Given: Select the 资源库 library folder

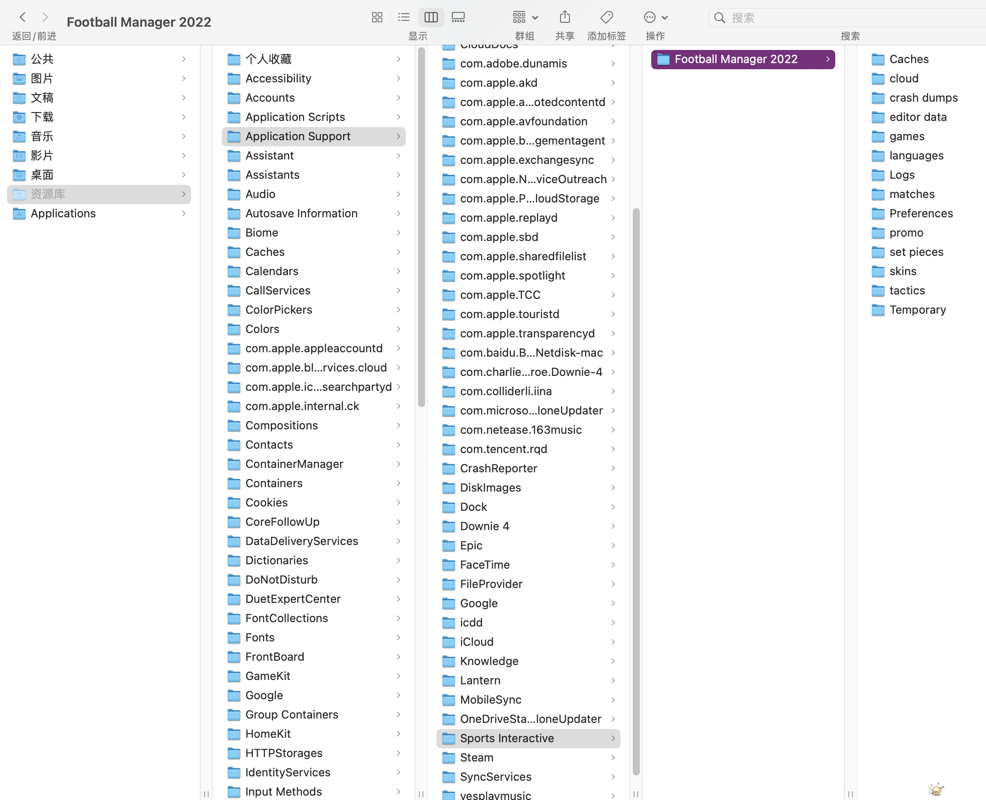Looking at the screenshot, I should (99, 194).
